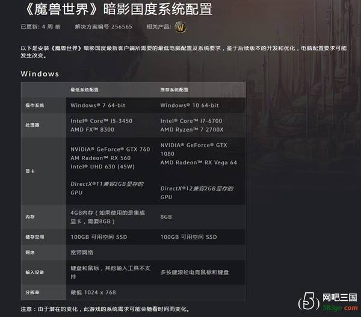Image resolution: width=361 pixels, height=317 pixels.
Task: Click the 'Windows® 10 64-bit' cell
Action: 190,105
